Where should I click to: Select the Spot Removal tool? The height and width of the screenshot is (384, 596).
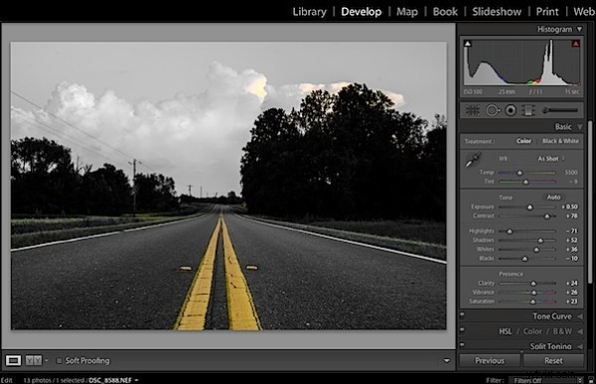(493, 110)
